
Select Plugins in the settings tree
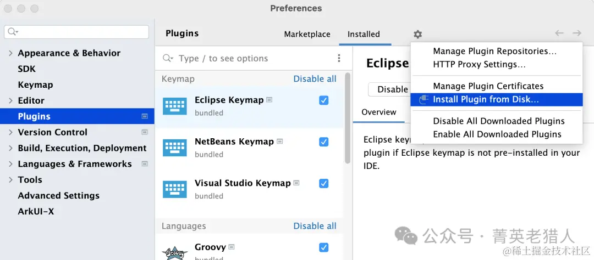[78, 116]
